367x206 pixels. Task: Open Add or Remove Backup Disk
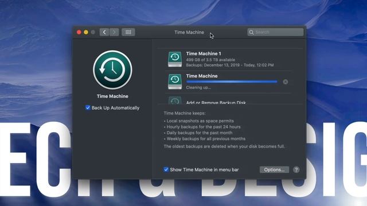216,102
